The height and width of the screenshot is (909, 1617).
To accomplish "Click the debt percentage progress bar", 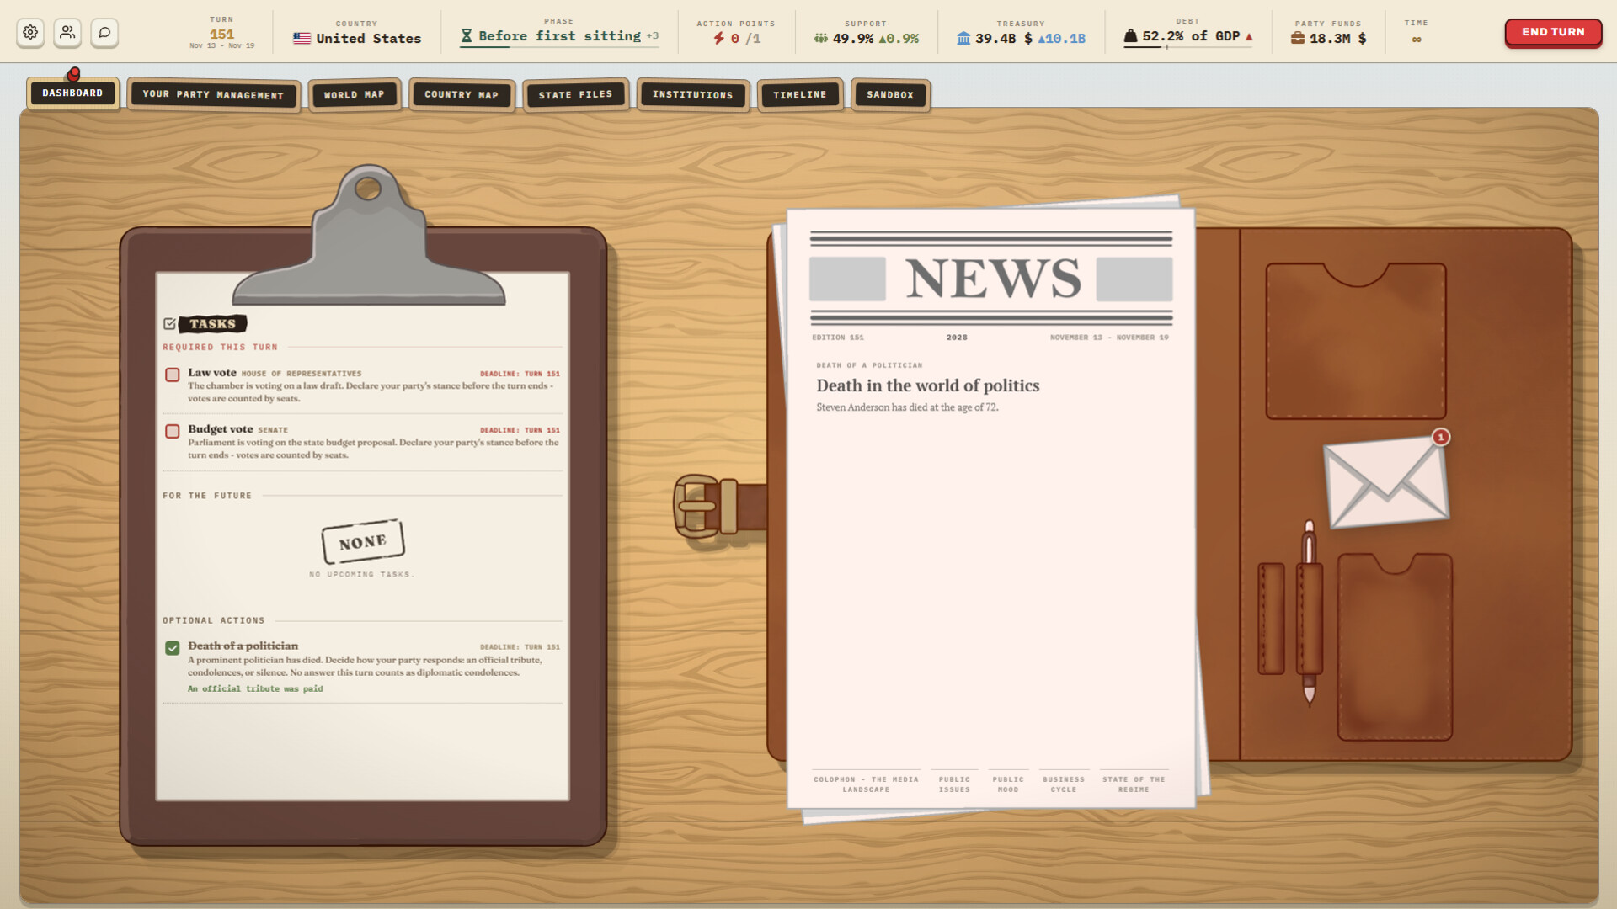I will [x=1187, y=47].
